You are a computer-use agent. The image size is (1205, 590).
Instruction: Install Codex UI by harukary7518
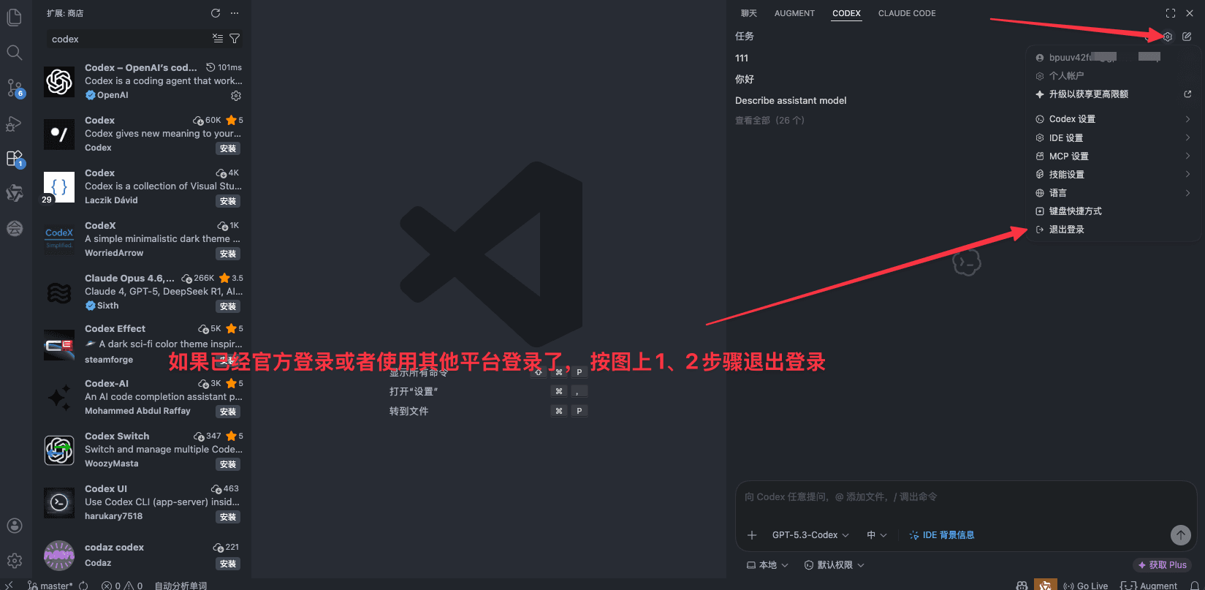[228, 517]
